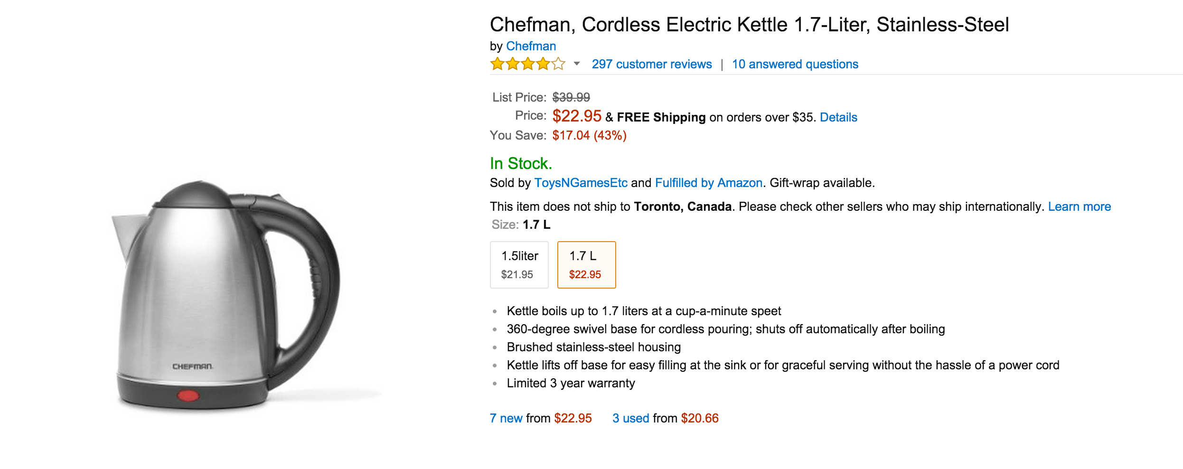
Task: Click the first star in the rating
Action: [x=496, y=64]
